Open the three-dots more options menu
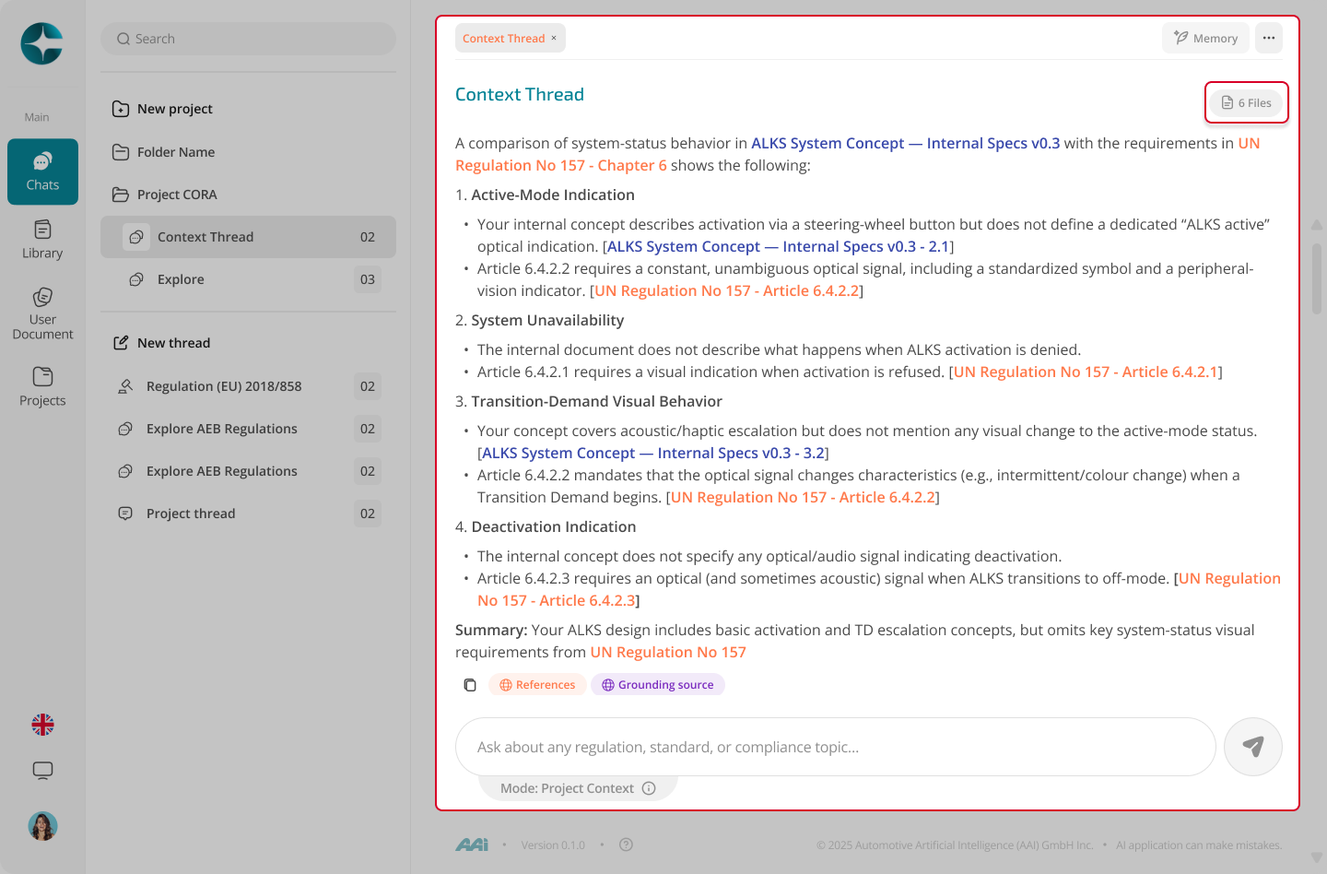 (x=1269, y=38)
